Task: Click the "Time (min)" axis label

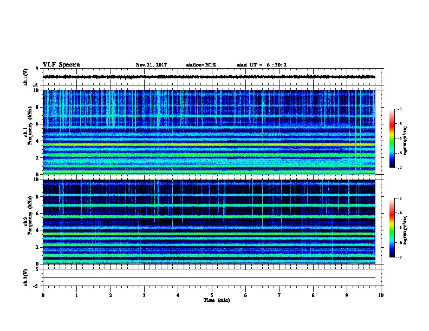Action: (217, 300)
